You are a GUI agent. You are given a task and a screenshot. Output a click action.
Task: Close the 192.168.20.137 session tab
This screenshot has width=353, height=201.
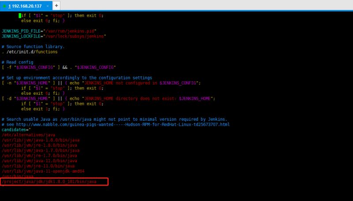(47, 5)
